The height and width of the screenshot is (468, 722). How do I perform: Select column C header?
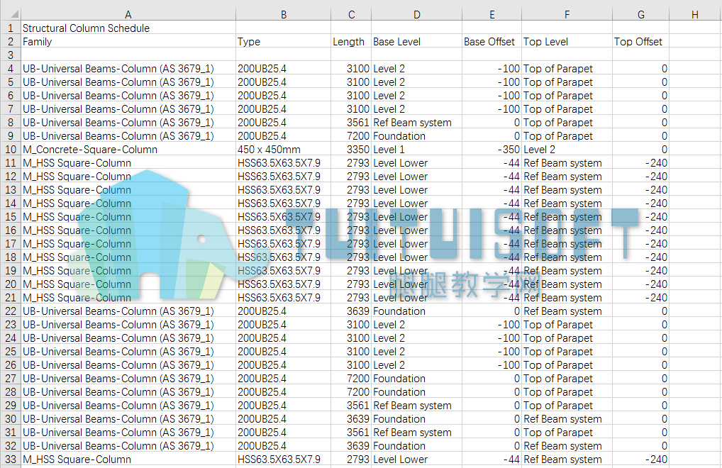click(x=351, y=14)
